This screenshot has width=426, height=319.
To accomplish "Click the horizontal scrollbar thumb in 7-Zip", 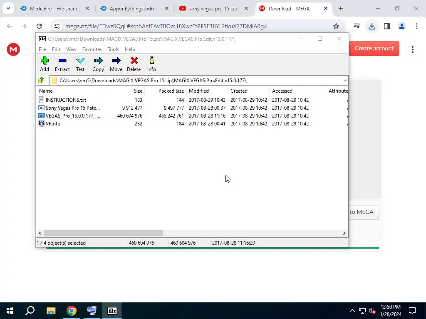I will pyautogui.click(x=103, y=233).
